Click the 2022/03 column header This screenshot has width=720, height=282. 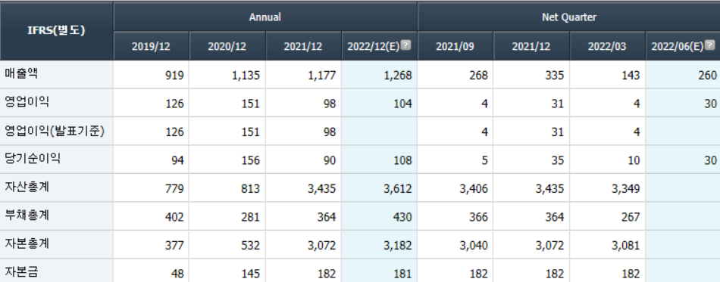point(608,46)
